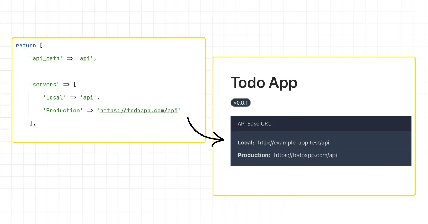Screen dimensions: 428x224
Task: Click the 'Production:' label in the API panel
Action: tap(254, 155)
